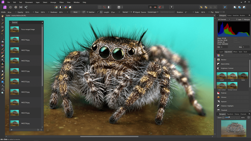Open the All Channels dropdown
Image resolution: width=251 pixels, height=141 pixels.
[x=224, y=20]
